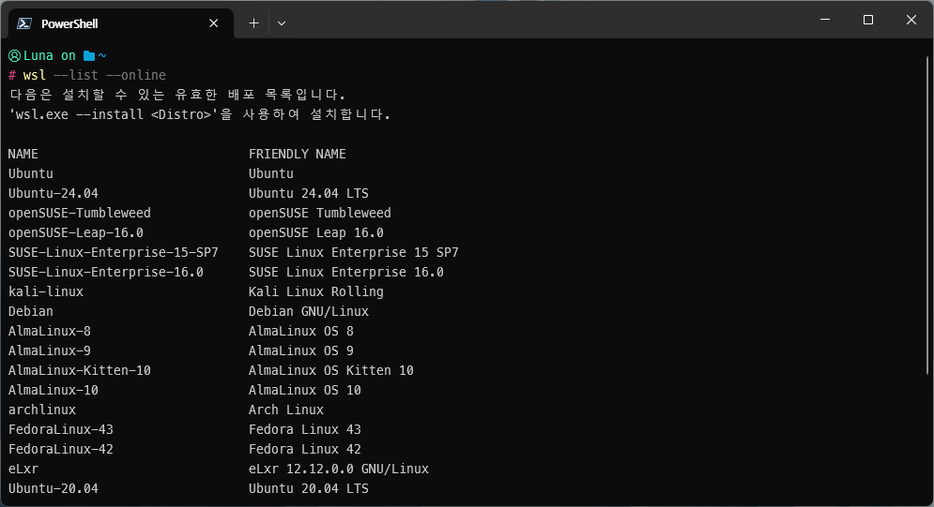This screenshot has width=934, height=507.
Task: Click 'Kali Linux Rolling' friendly name
Action: coord(315,291)
